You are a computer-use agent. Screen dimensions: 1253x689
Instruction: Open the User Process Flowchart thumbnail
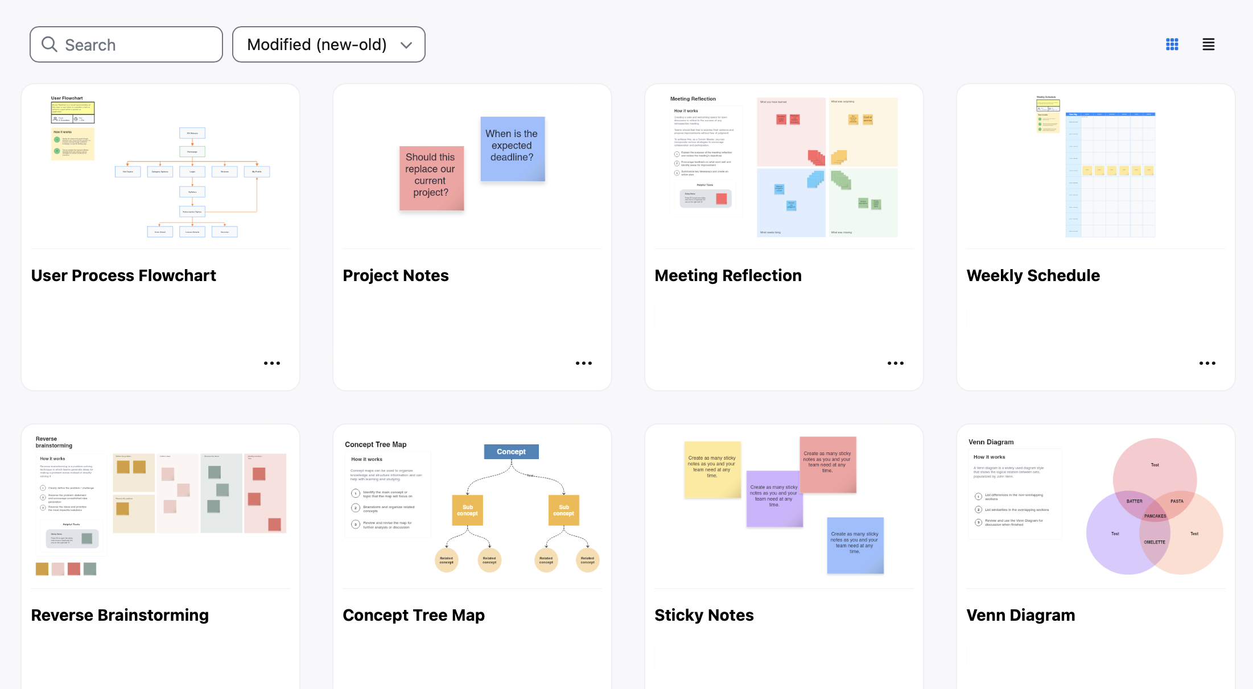click(x=160, y=167)
